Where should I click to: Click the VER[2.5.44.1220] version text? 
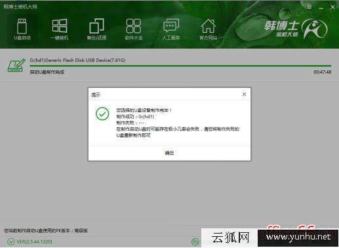point(34,241)
